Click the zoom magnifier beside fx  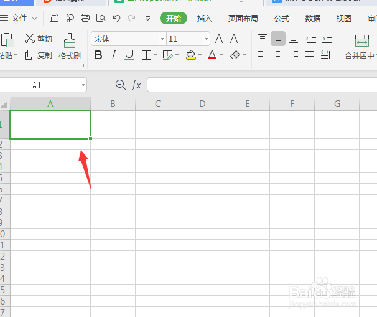(x=121, y=85)
